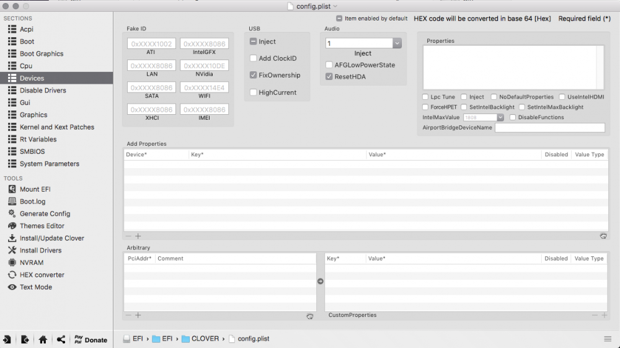Remove row from Arbitrary PciAddr table
This screenshot has width=620, height=348.
point(128,315)
